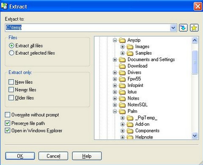Select the Palm folder icon
The image size is (203, 165).
(122, 111)
